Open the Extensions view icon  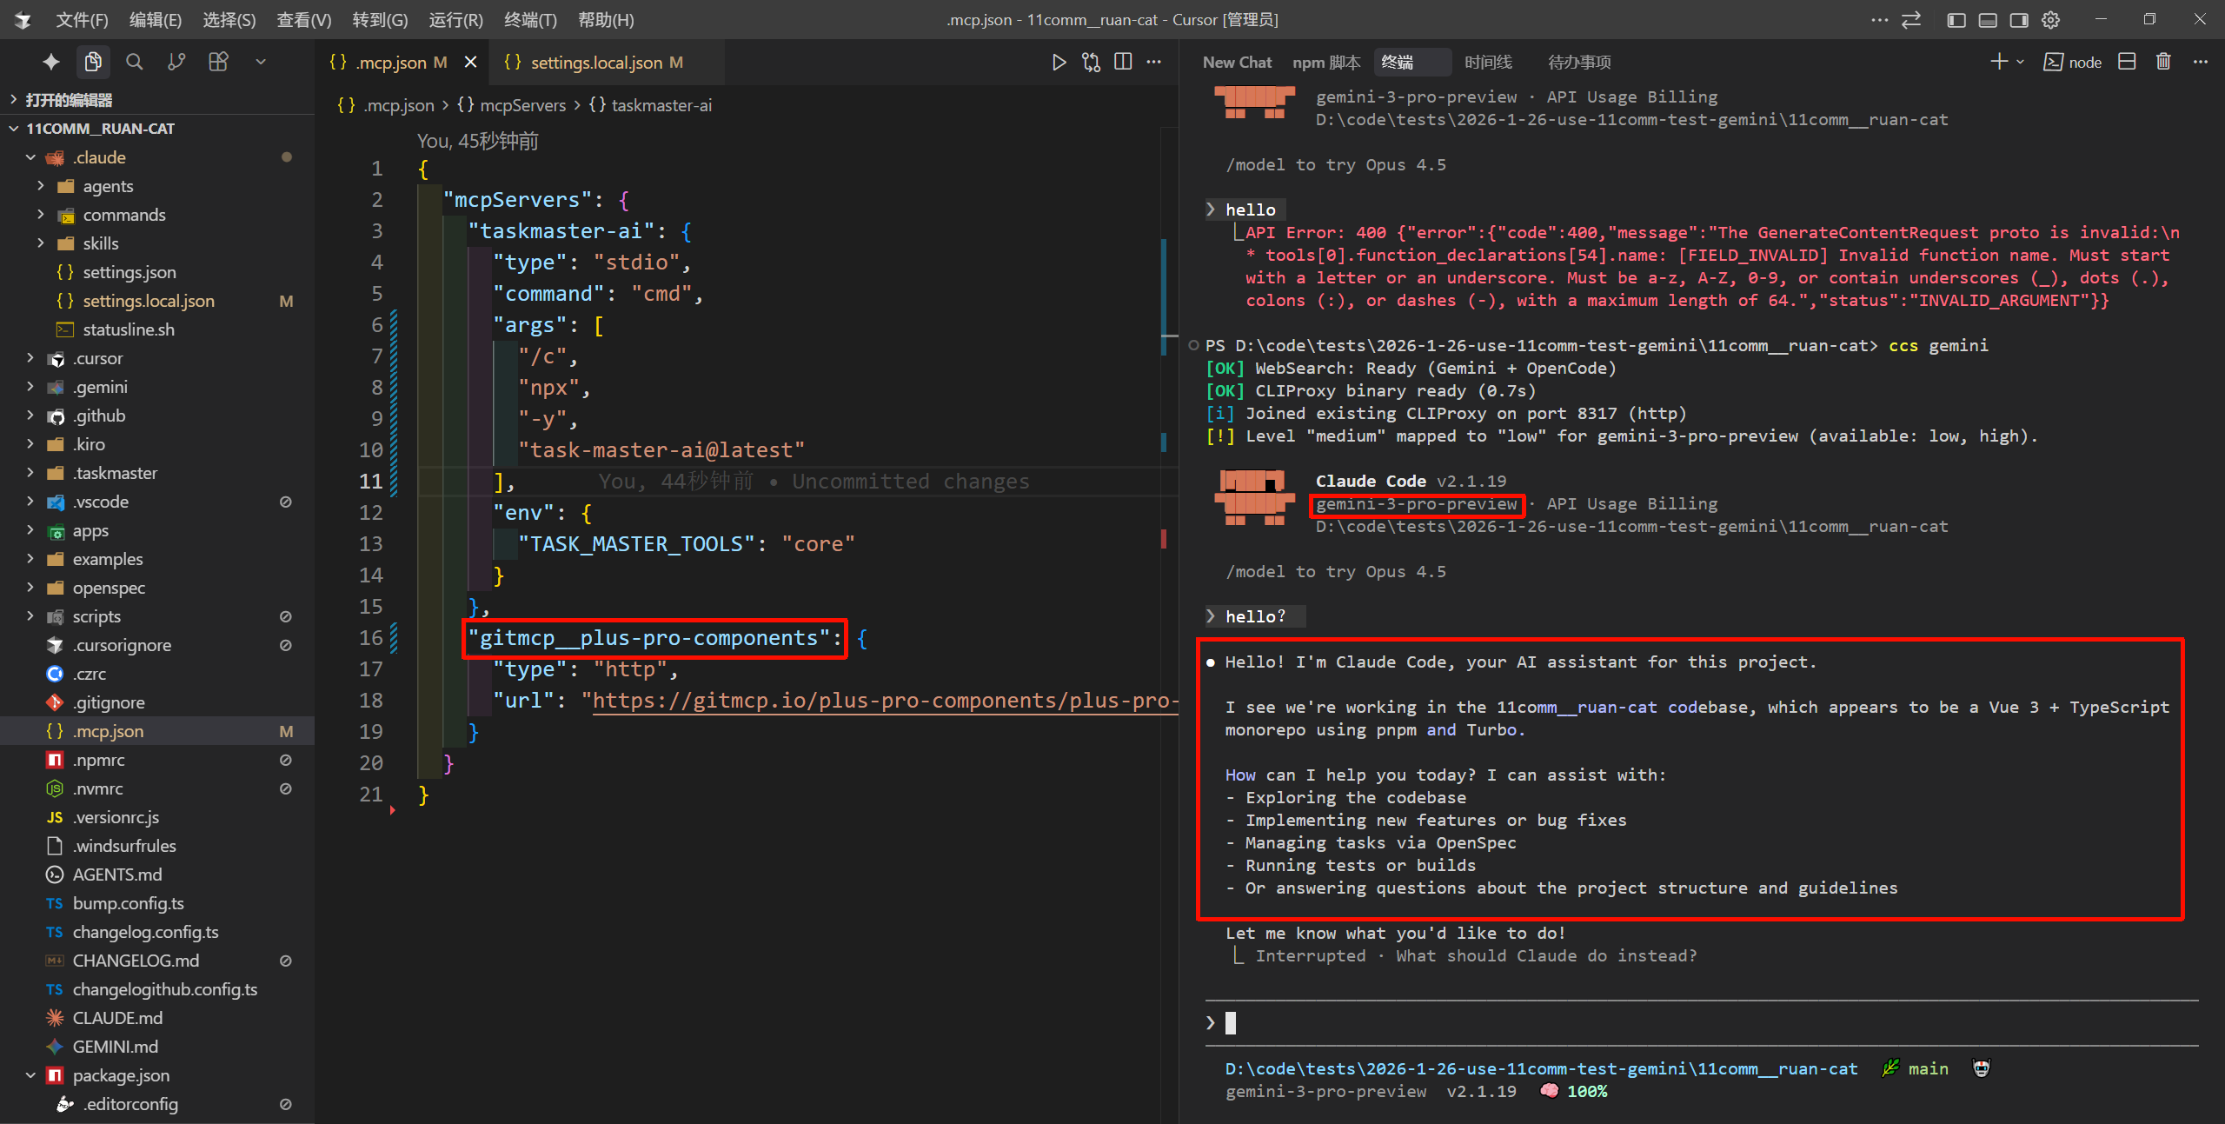[218, 62]
